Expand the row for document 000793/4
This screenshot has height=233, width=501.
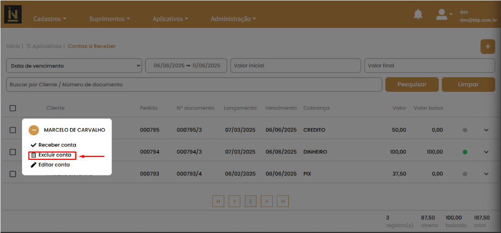[x=486, y=174]
